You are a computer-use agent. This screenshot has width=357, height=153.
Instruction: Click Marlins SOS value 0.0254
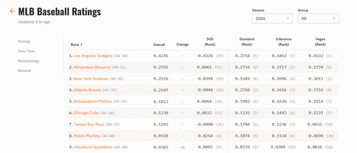[205, 136]
